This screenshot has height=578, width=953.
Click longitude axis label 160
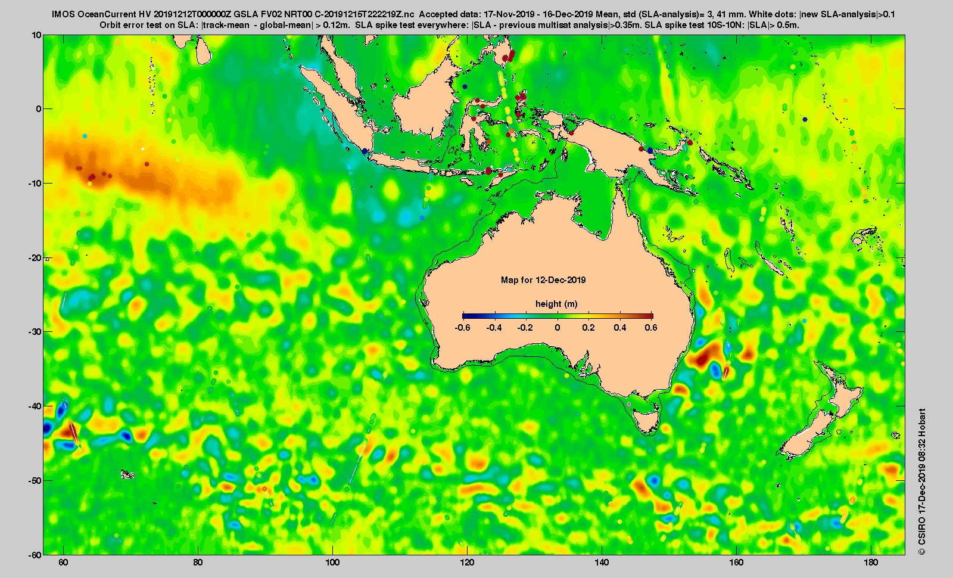736,563
